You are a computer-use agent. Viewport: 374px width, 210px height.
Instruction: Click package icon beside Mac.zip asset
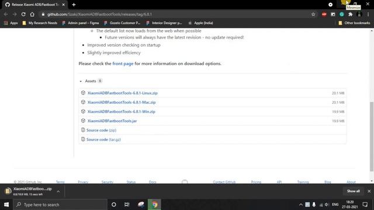point(83,102)
